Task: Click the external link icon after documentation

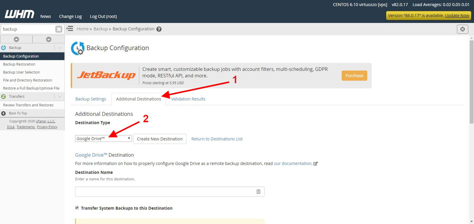Action: [316, 163]
